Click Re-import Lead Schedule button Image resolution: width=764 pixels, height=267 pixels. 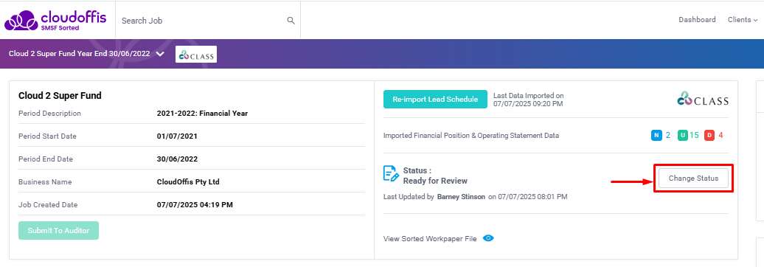[x=435, y=99]
